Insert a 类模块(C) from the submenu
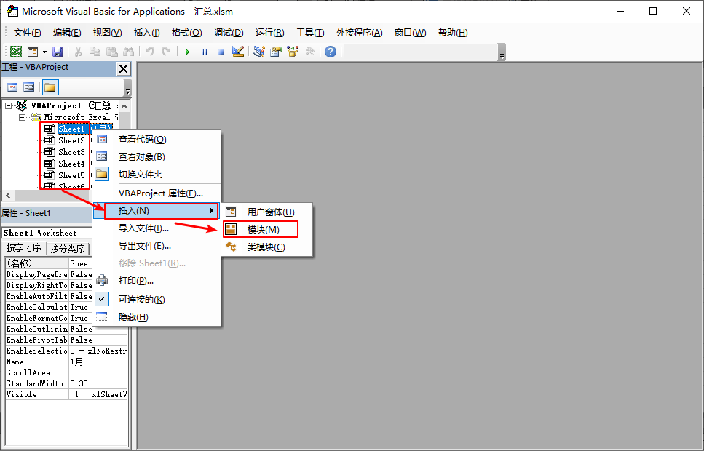Screen dimensions: 704x451 tap(267, 247)
